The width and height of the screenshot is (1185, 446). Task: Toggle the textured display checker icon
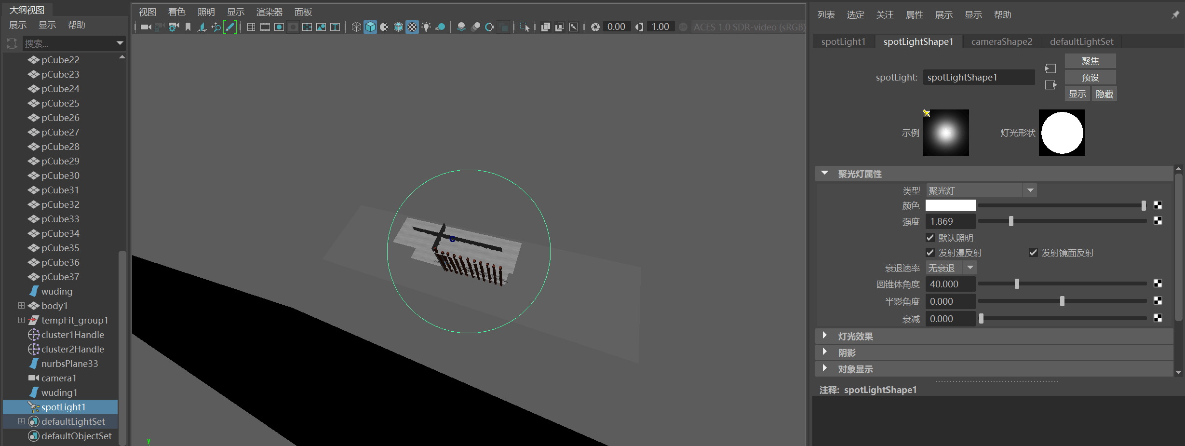coord(412,27)
